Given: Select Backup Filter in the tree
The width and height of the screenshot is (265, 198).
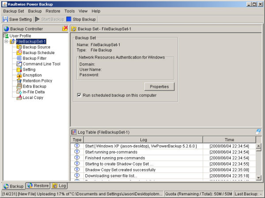Looking at the screenshot, I should tap(34, 58).
